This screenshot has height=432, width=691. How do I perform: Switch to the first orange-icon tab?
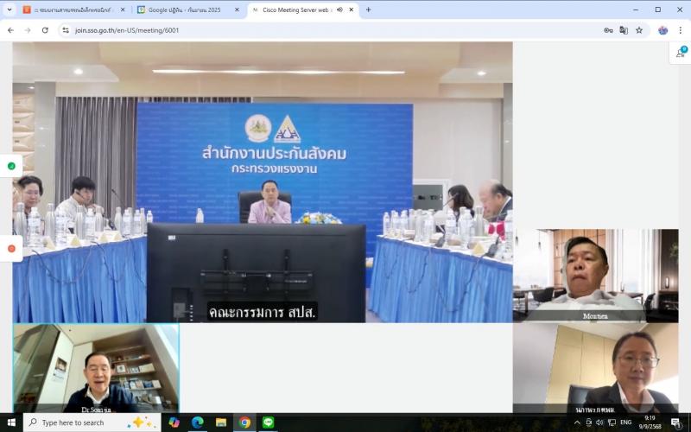tap(74, 10)
